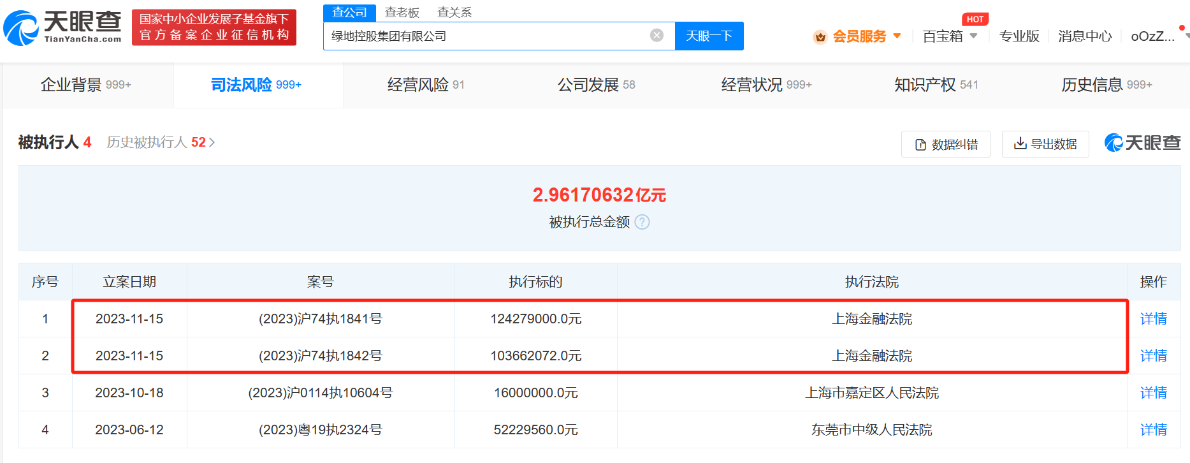This screenshot has height=463, width=1190.
Task: Open the 知识产权 tab
Action: 936,85
